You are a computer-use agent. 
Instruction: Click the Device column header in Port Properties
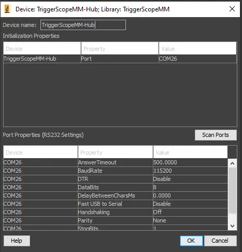pyautogui.click(x=40, y=152)
